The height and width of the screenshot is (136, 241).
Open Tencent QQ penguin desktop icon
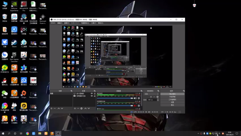click(x=5, y=81)
